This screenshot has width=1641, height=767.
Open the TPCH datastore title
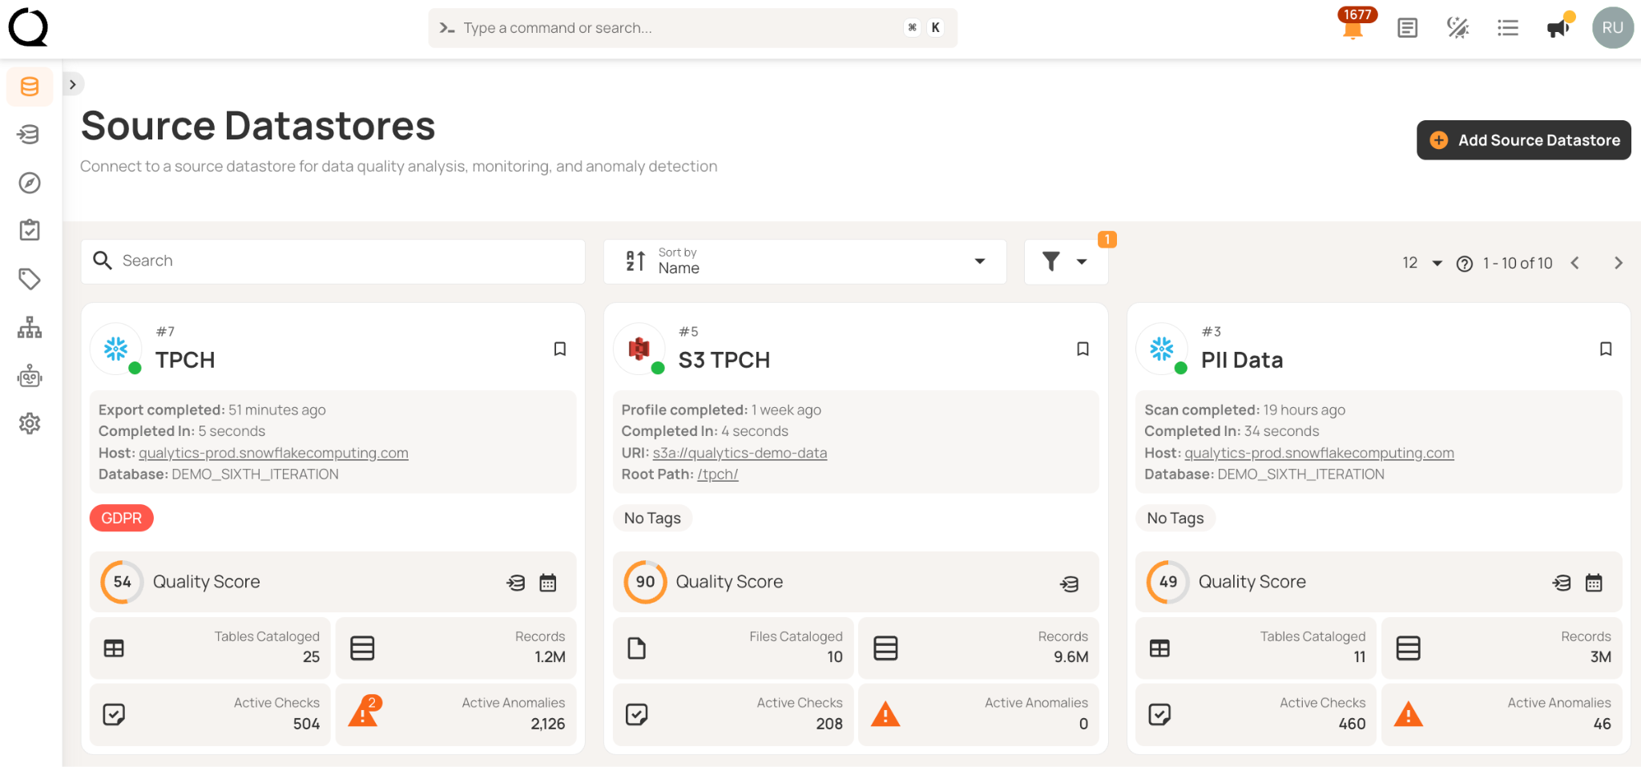185,360
